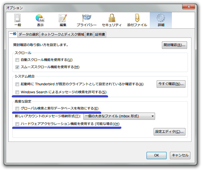Toggle Windows Search message search checkbox

click(17, 92)
